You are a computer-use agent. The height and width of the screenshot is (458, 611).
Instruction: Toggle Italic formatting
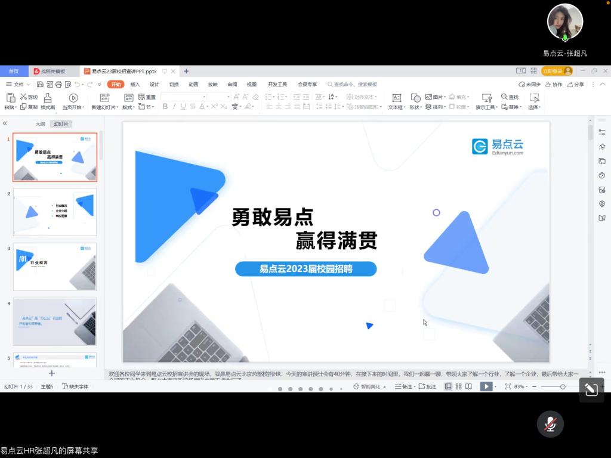(174, 106)
